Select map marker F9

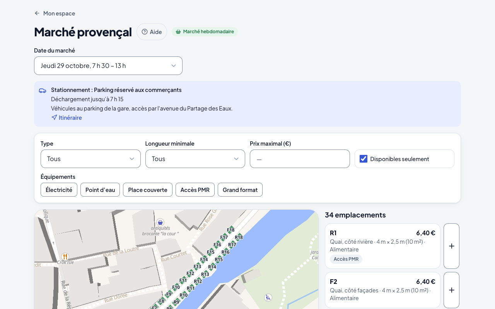coord(169,294)
